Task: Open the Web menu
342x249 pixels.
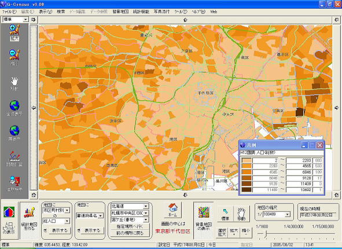Action: coord(214,12)
